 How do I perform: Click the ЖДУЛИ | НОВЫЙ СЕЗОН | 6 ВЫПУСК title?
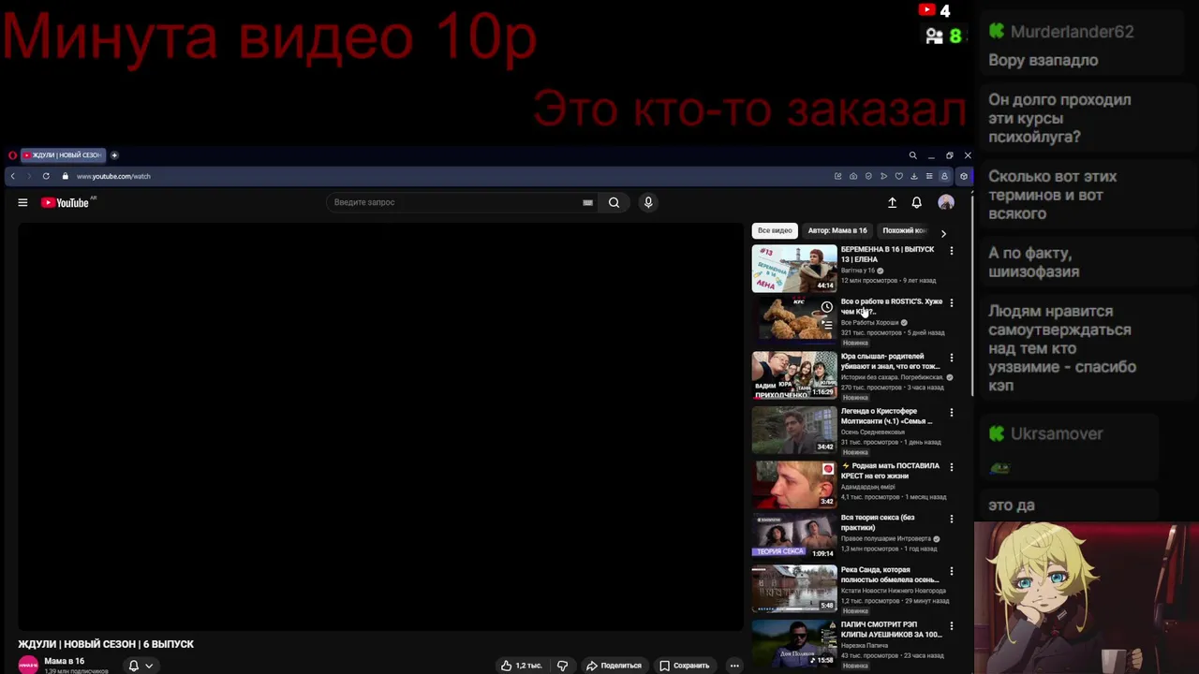coord(106,644)
